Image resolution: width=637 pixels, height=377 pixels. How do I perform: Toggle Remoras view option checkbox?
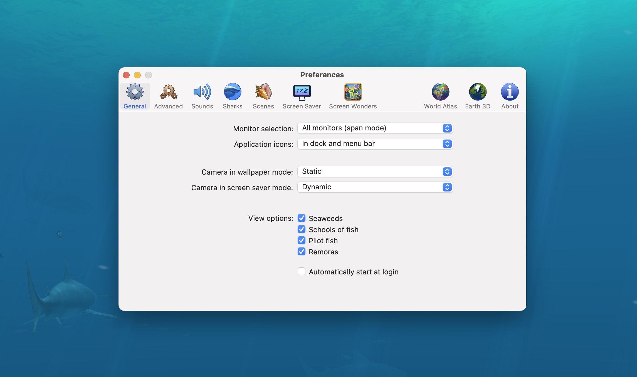301,251
